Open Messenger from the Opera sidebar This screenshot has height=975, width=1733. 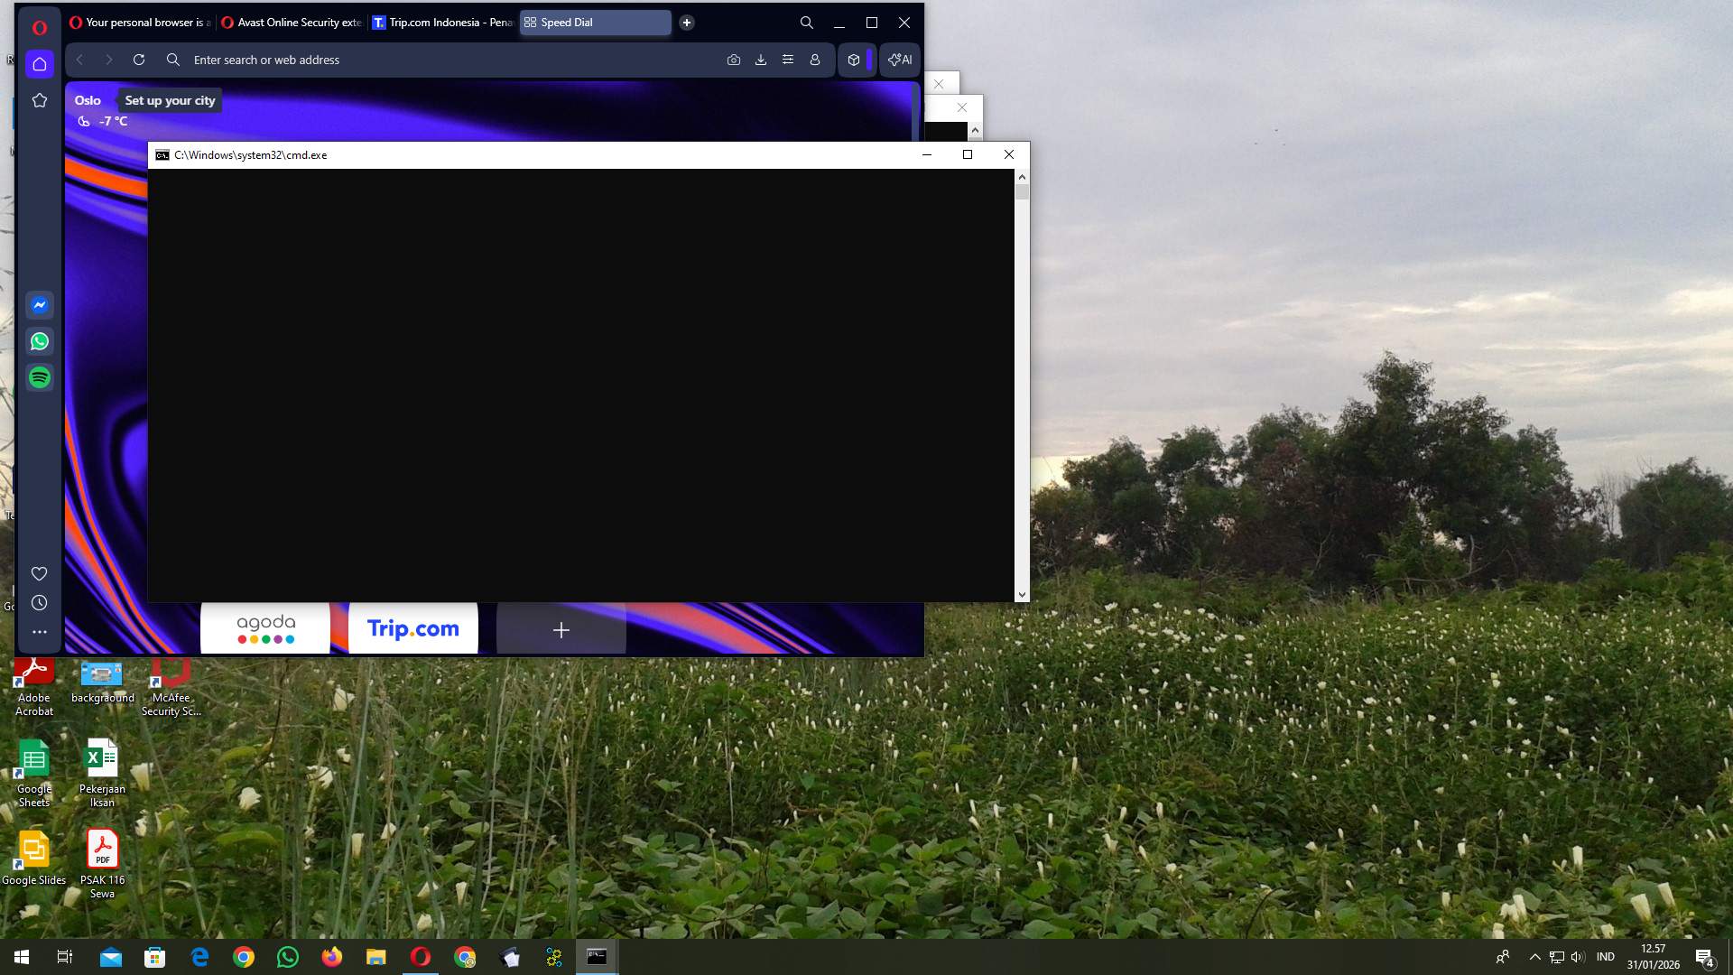[x=39, y=305]
